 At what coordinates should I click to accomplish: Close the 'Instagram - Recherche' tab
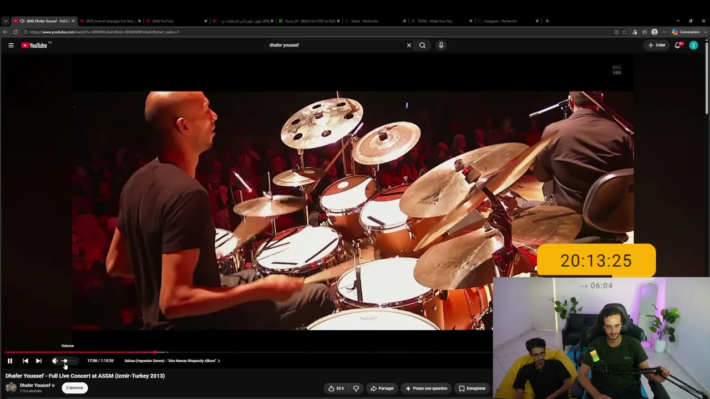pos(536,21)
